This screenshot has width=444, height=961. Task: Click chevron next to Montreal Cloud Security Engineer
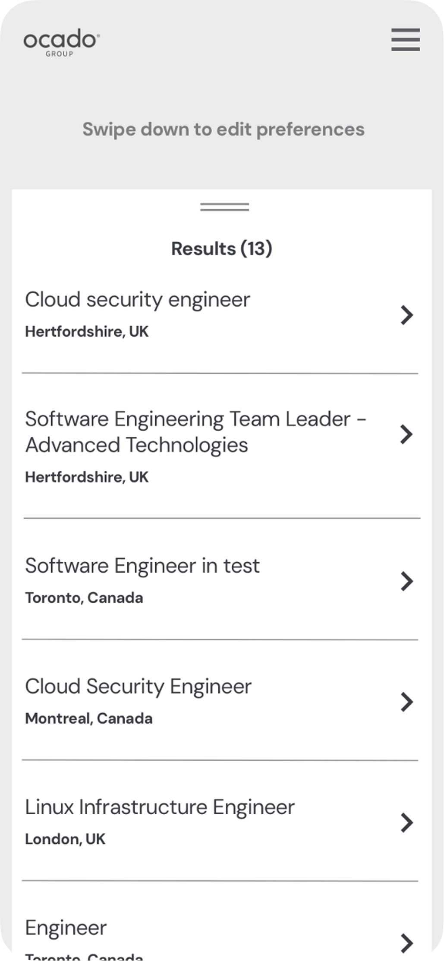[x=406, y=702]
